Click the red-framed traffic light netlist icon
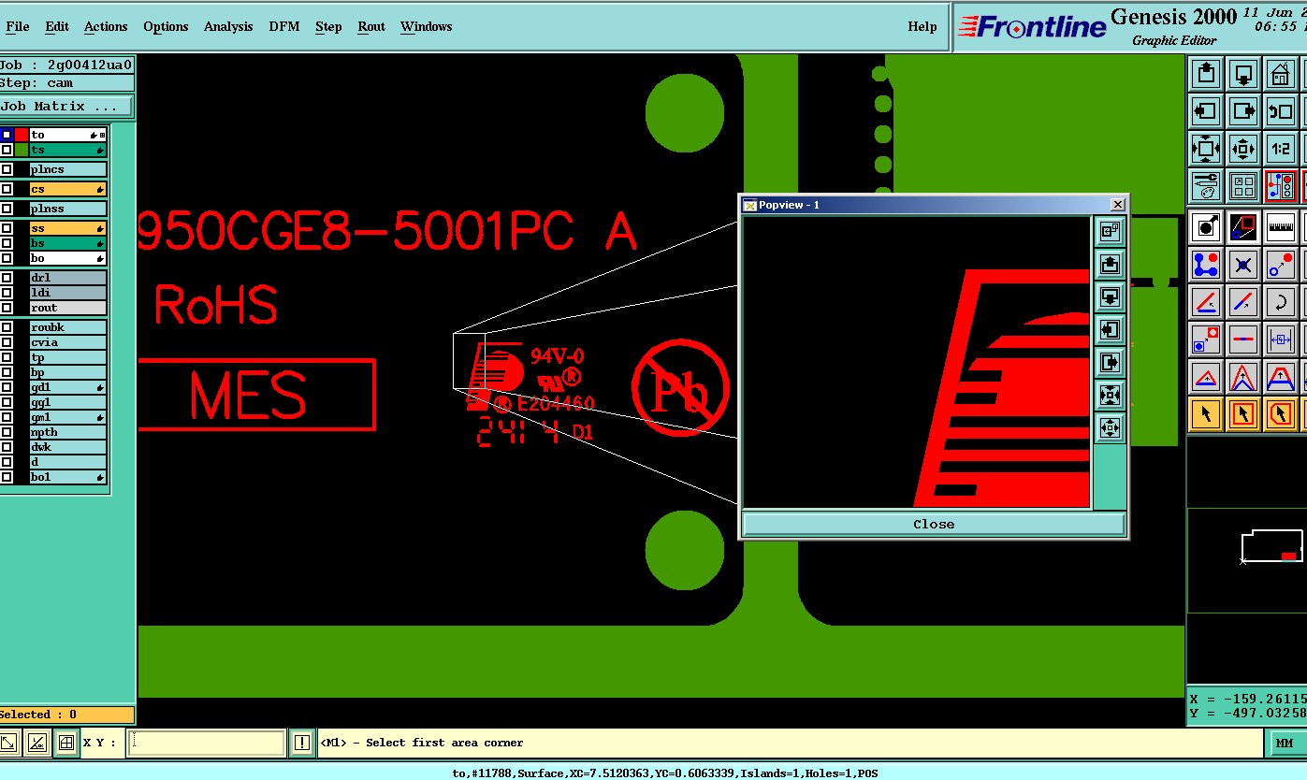This screenshot has width=1307, height=780. point(1279,185)
